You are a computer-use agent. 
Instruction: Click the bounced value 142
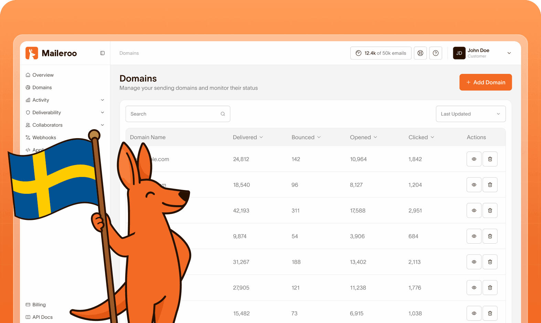click(x=296, y=159)
